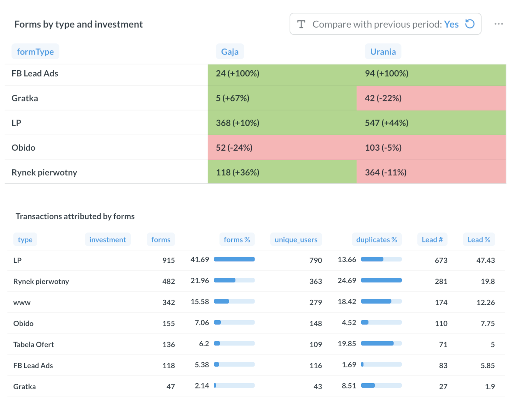513x415 pixels.
Task: Open the formType column header chip
Action: [x=35, y=51]
